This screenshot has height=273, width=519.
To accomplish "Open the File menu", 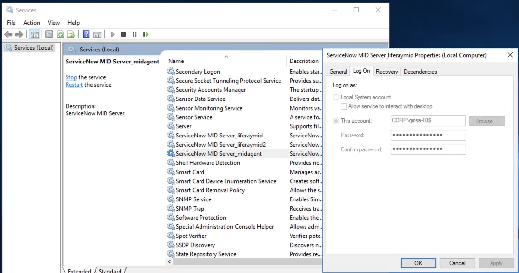I will 11,23.
